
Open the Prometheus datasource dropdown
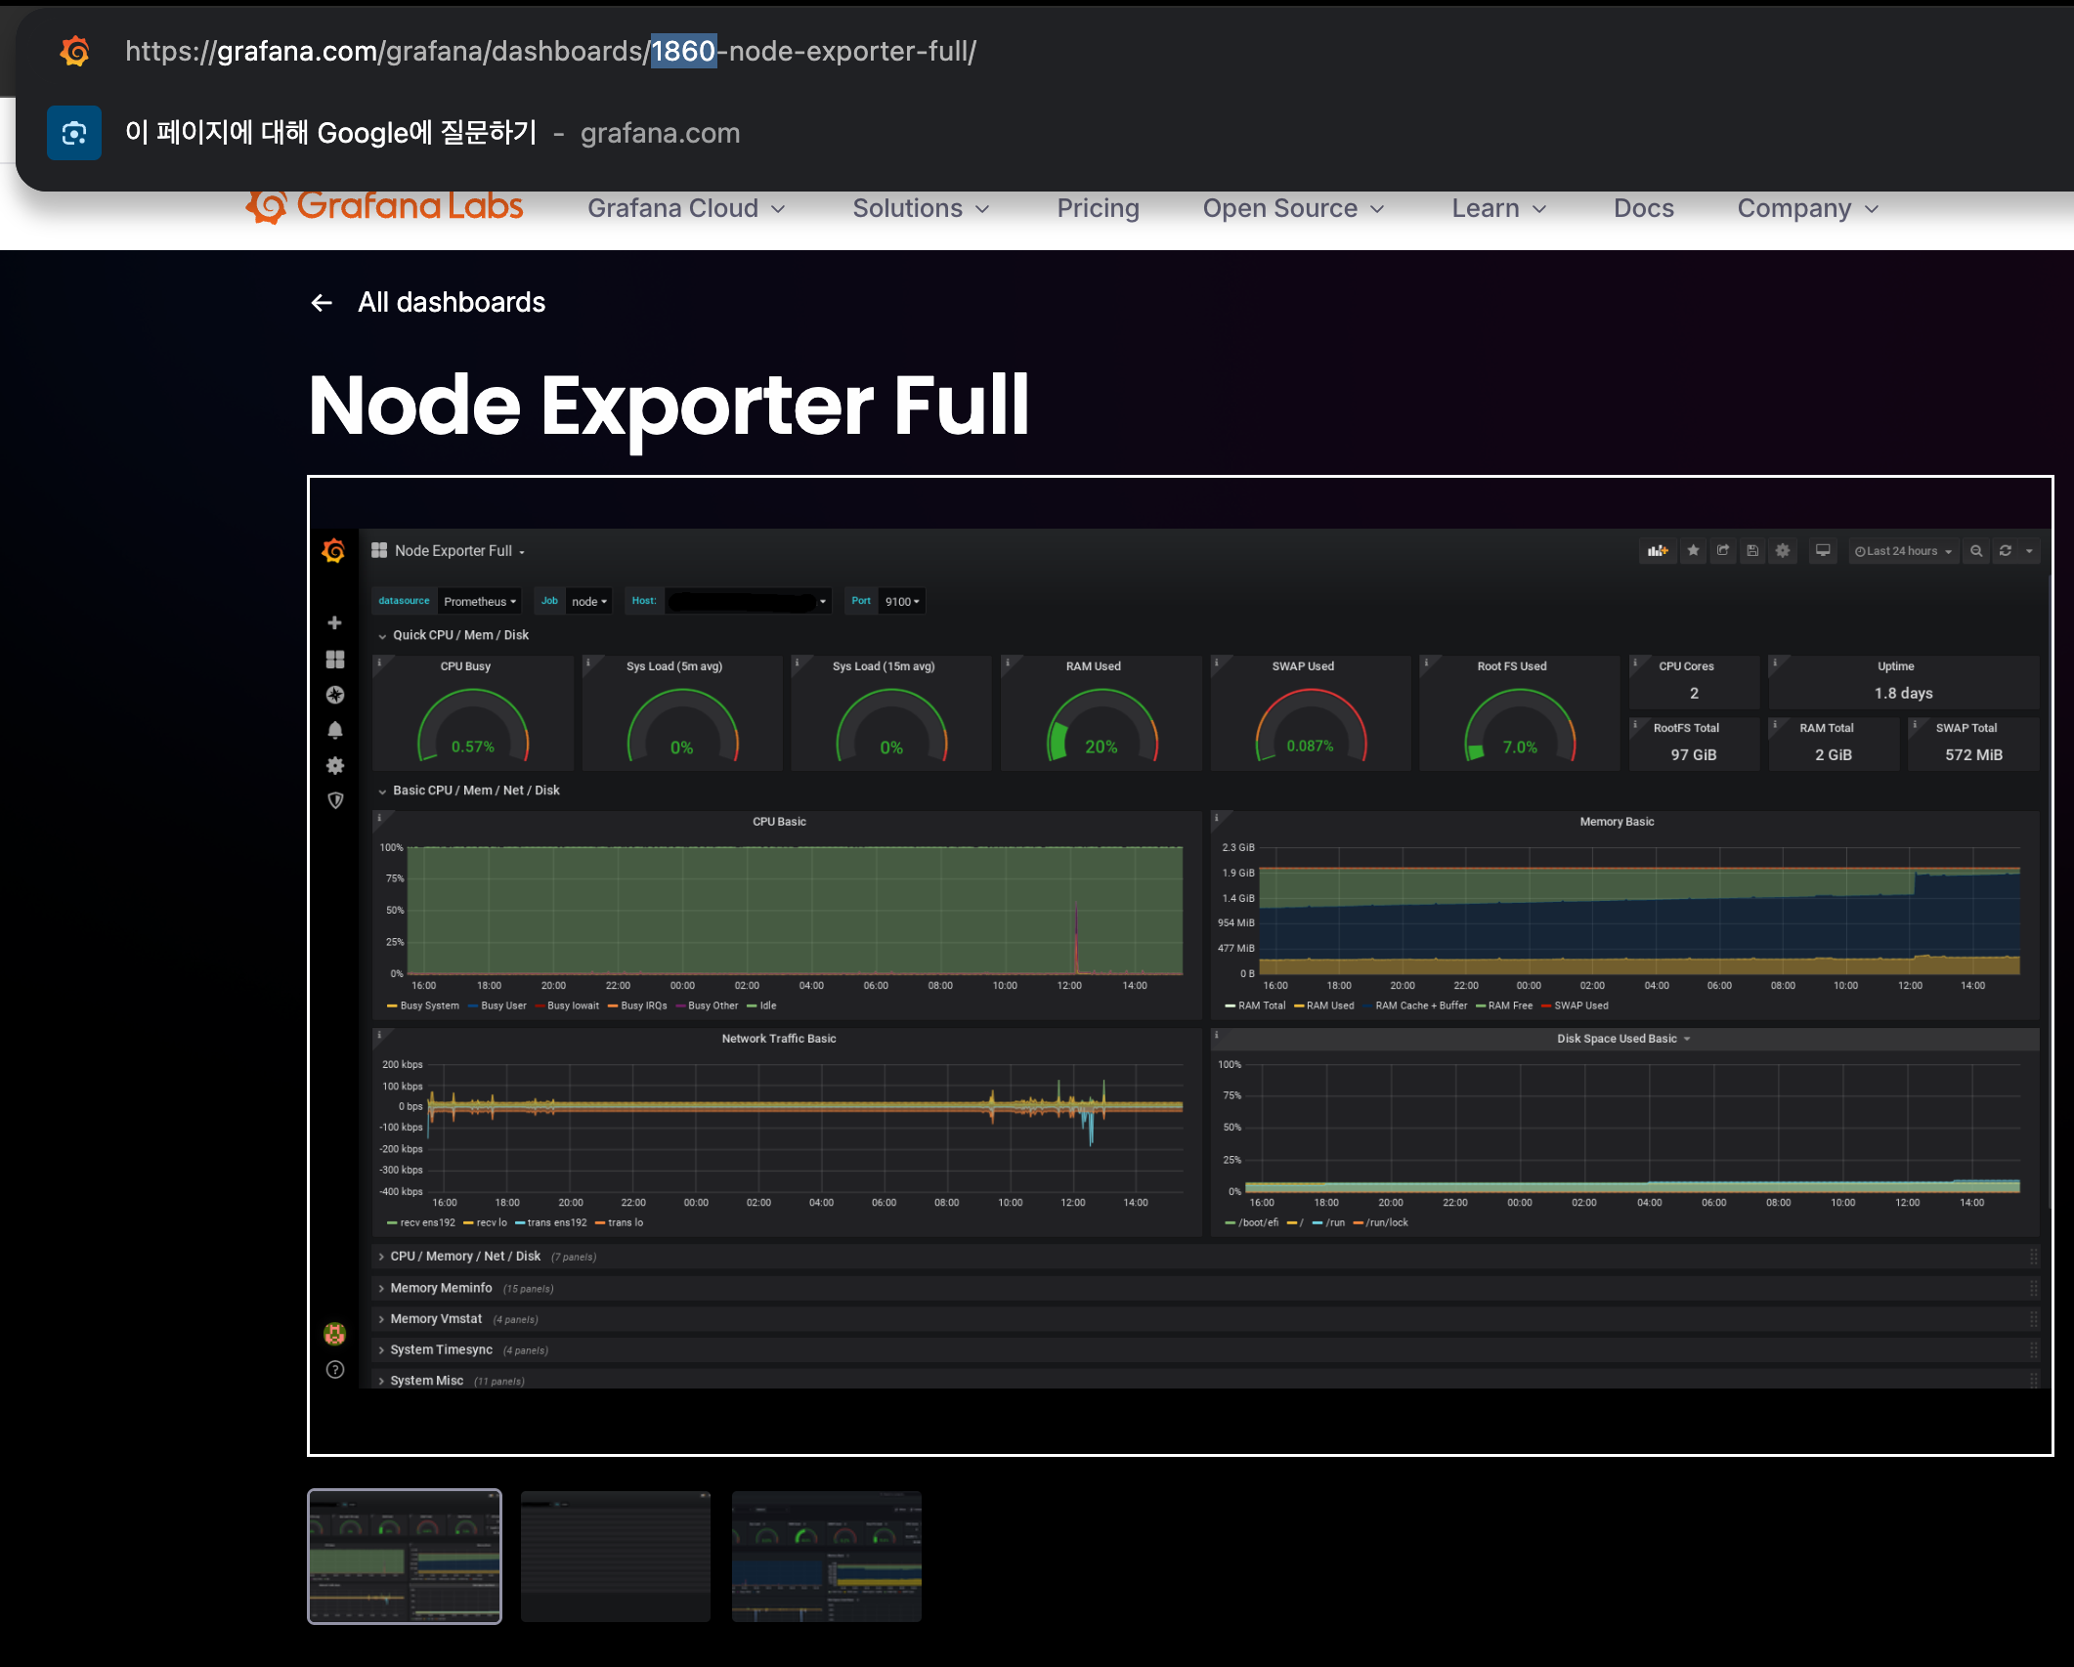click(x=479, y=602)
